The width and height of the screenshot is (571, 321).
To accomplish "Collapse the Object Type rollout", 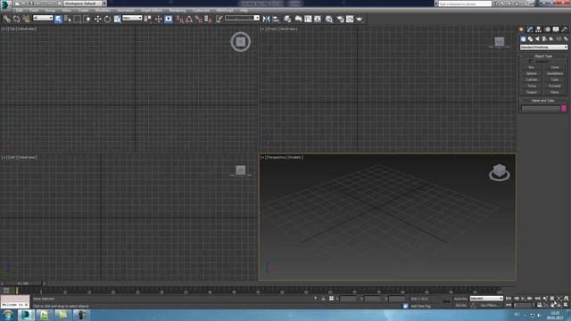I will point(543,56).
